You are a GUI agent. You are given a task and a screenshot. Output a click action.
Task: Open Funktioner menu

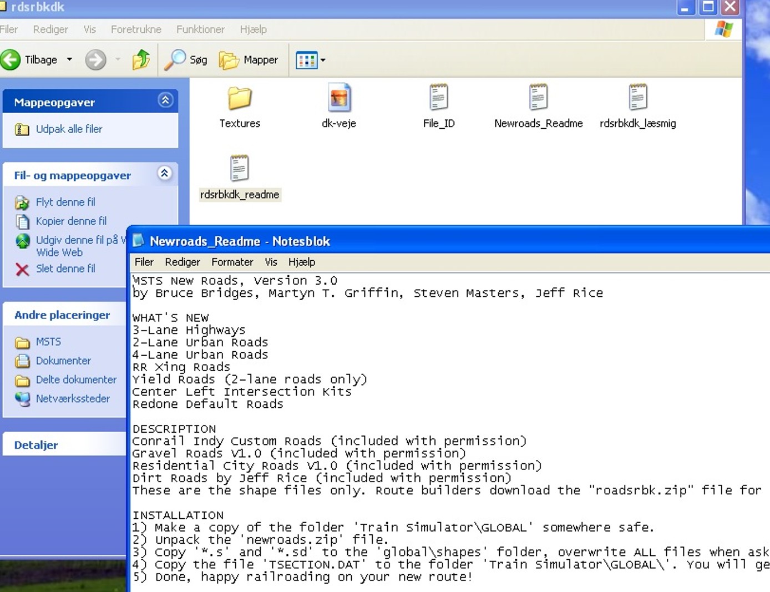click(200, 29)
